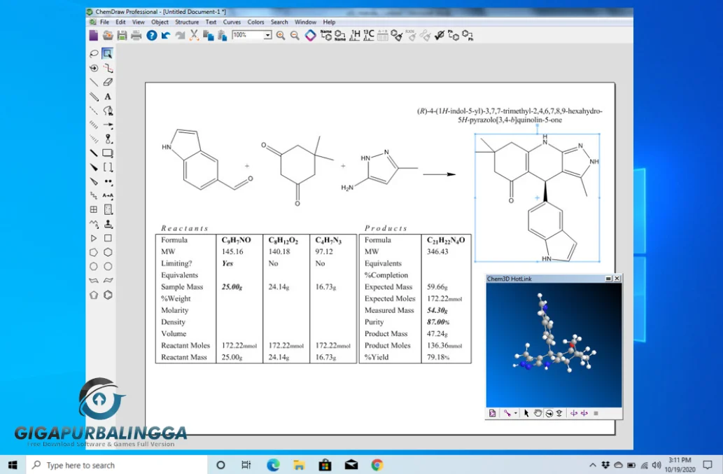The width and height of the screenshot is (723, 474).
Task: Select rotate tool in Chem3D HotLink
Action: point(549,413)
